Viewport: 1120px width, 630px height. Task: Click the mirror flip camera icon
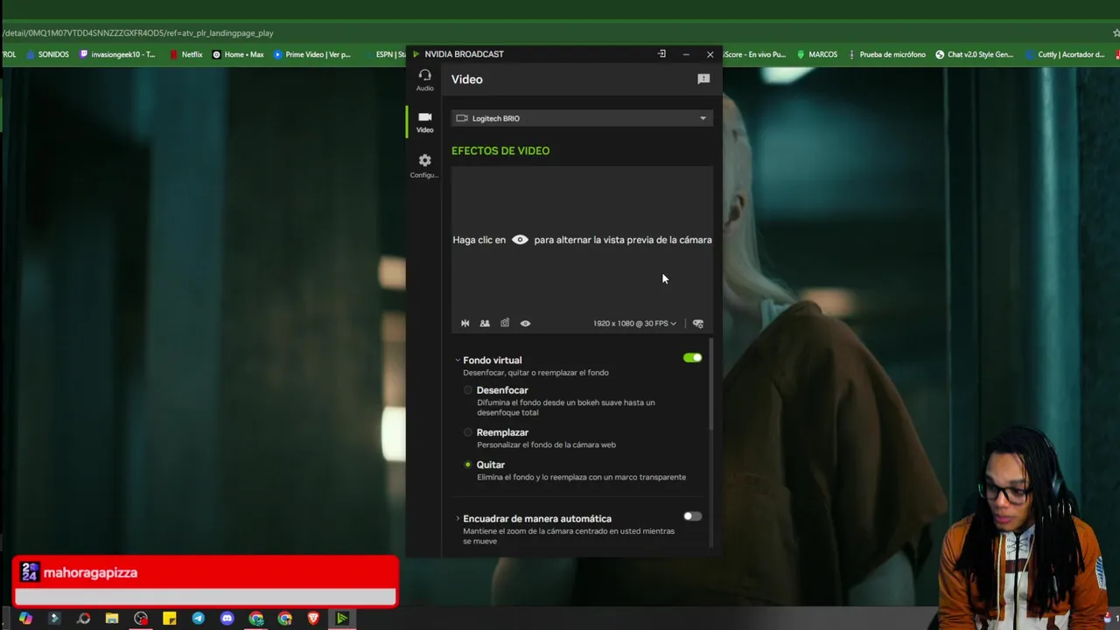pyautogui.click(x=465, y=324)
